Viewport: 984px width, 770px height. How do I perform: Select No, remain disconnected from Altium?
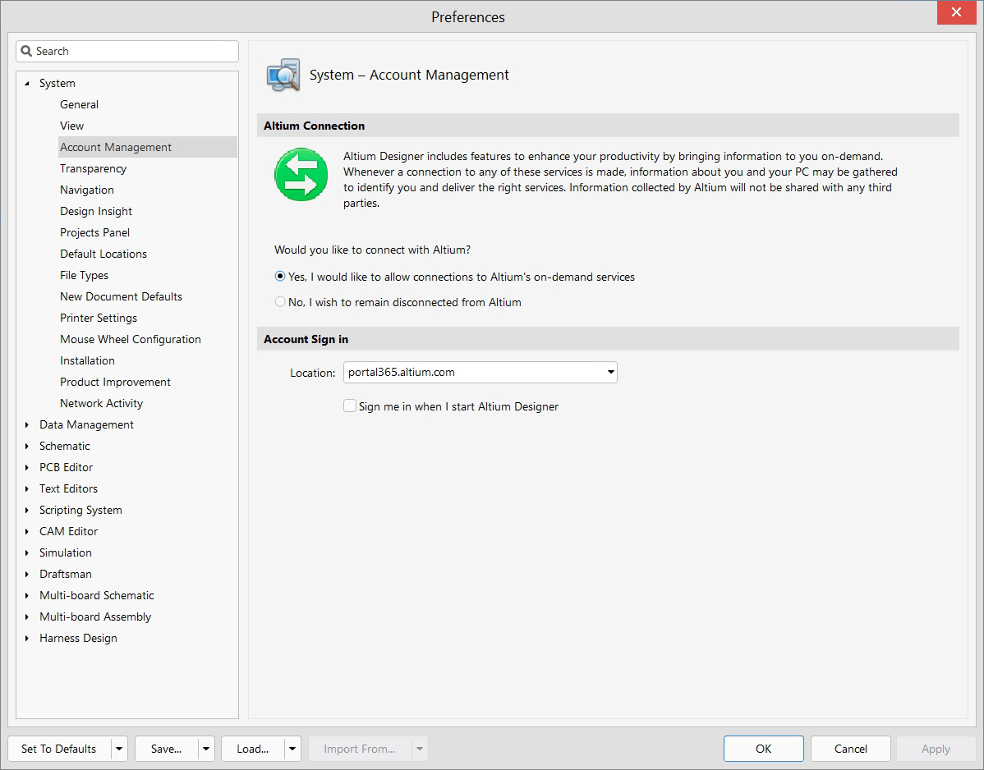pyautogui.click(x=280, y=301)
